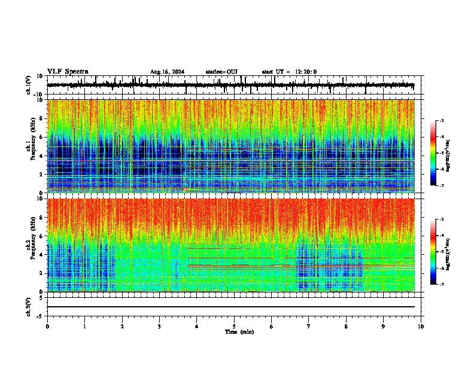Click the 'ch.3(V)' axis label
This screenshot has height=366, width=474.
pos(29,307)
